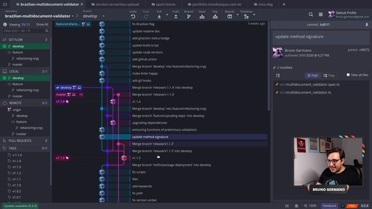Open the Timelines dropdown arrow
The height and width of the screenshot is (209, 372).
254,15
